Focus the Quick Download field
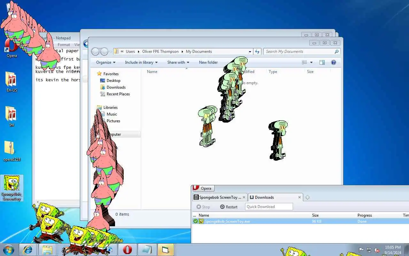This screenshot has height=256, width=409. (269, 207)
